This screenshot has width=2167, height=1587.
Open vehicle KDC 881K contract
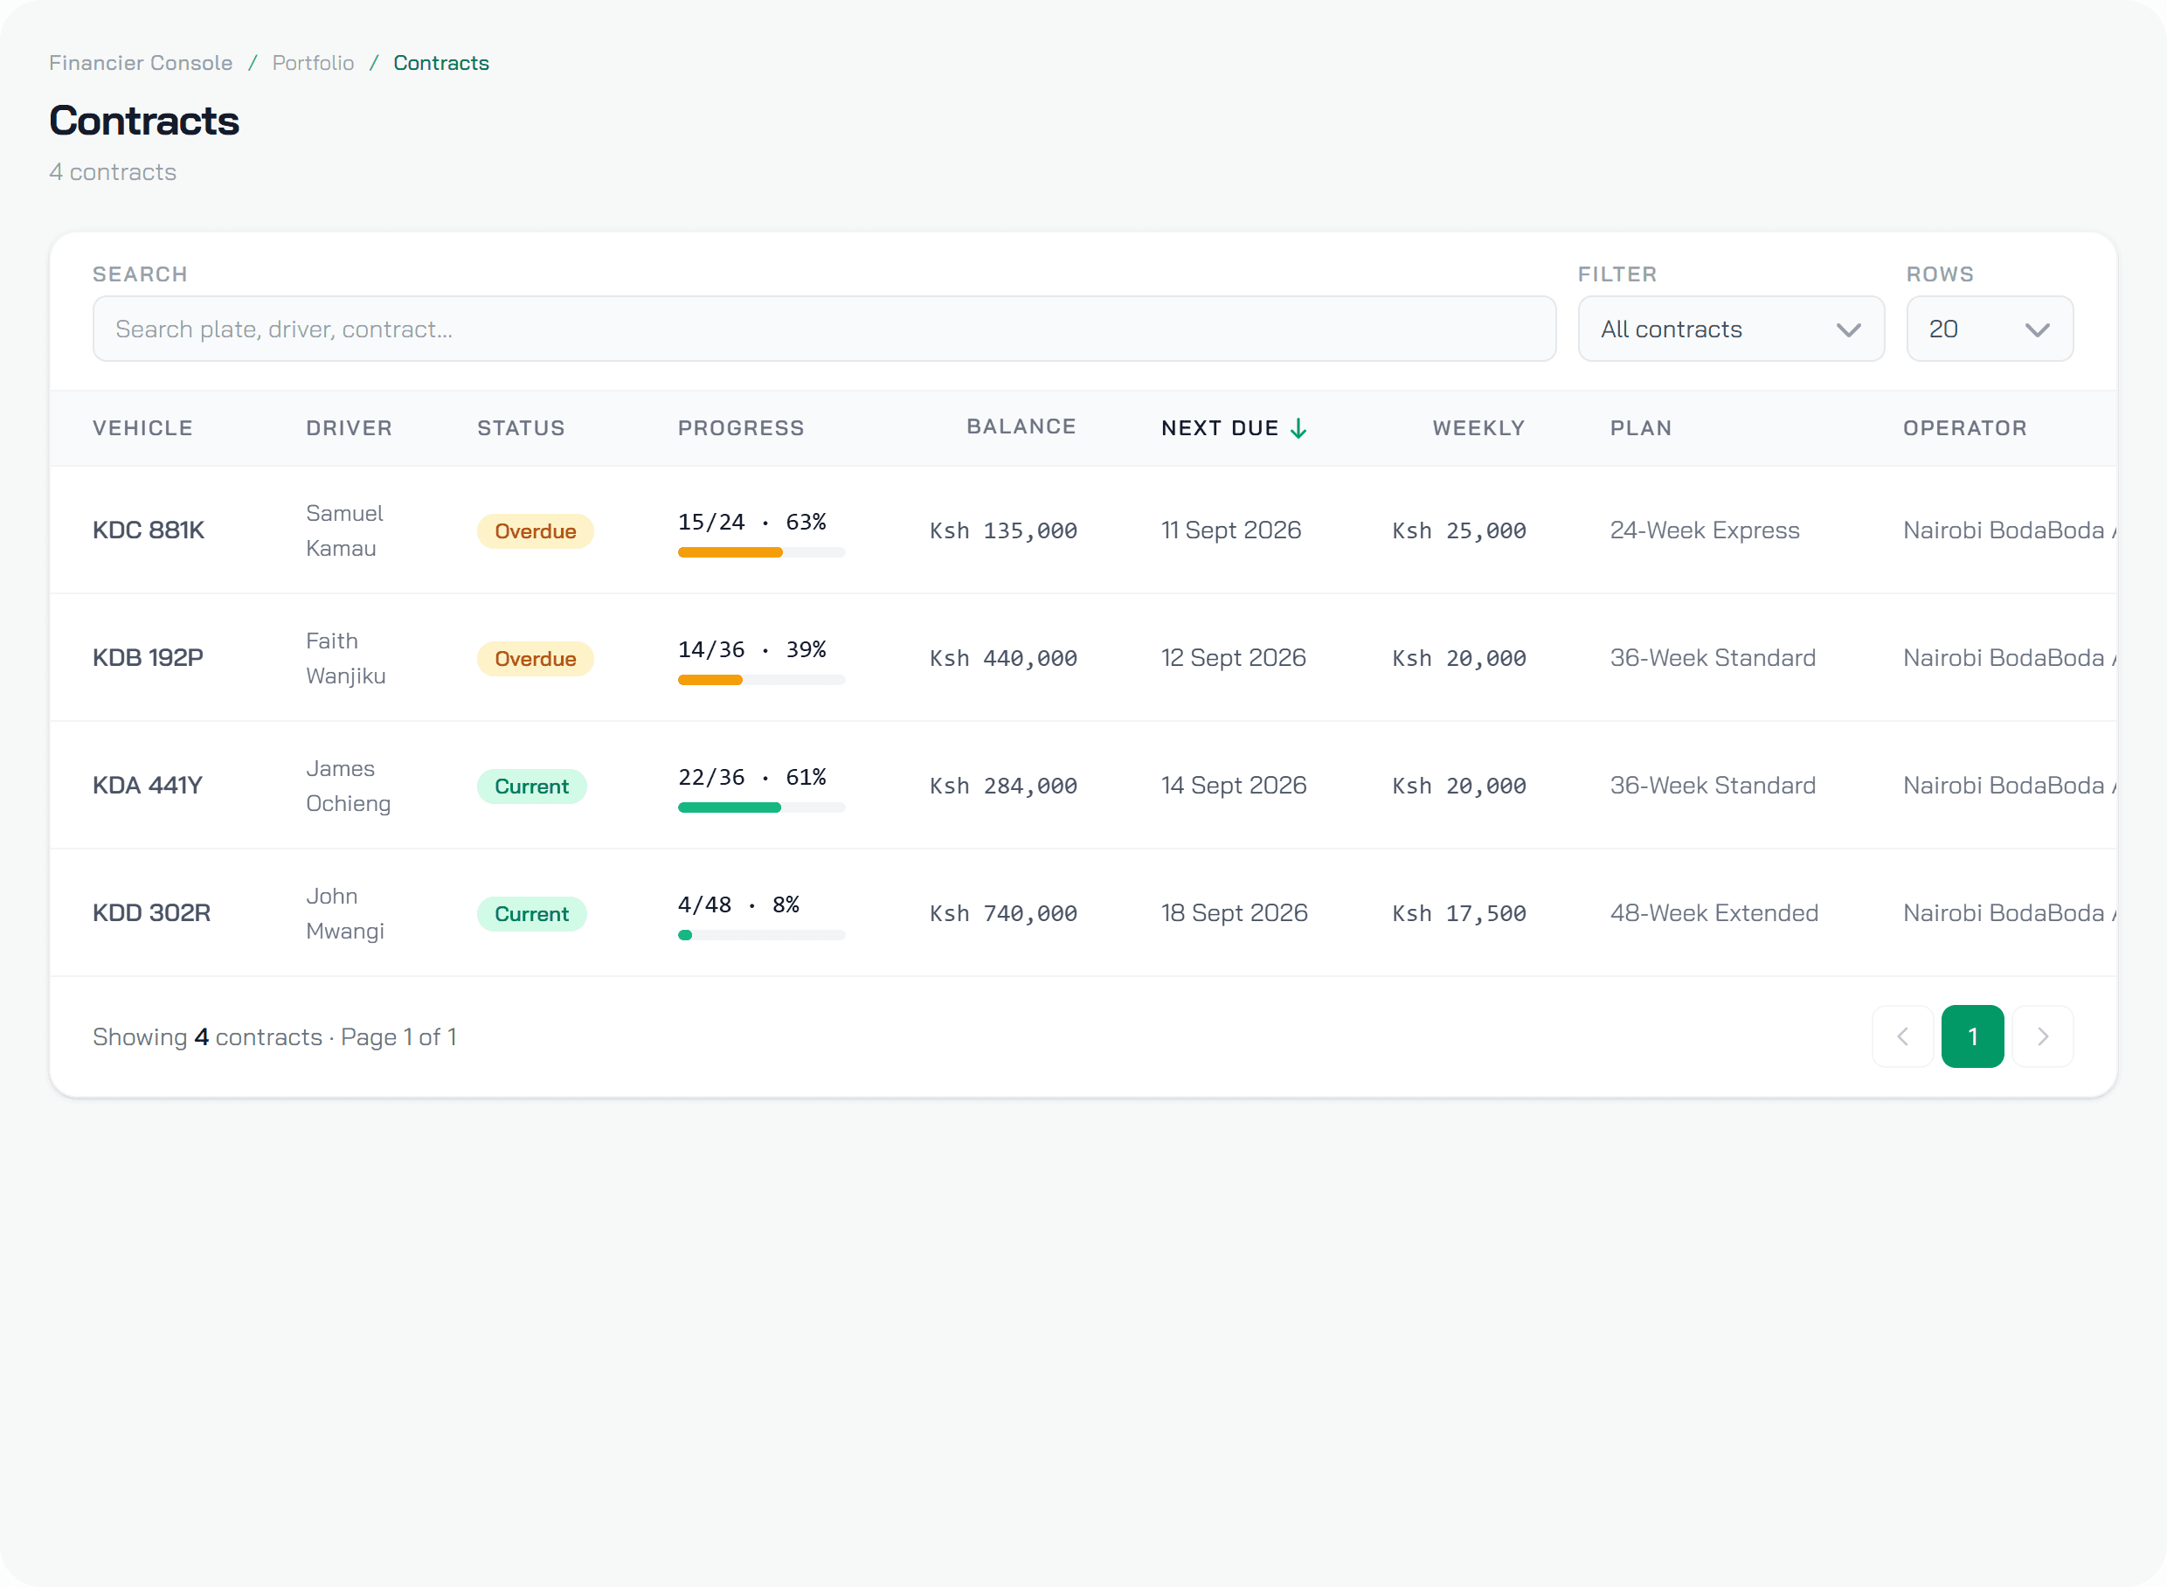point(149,530)
